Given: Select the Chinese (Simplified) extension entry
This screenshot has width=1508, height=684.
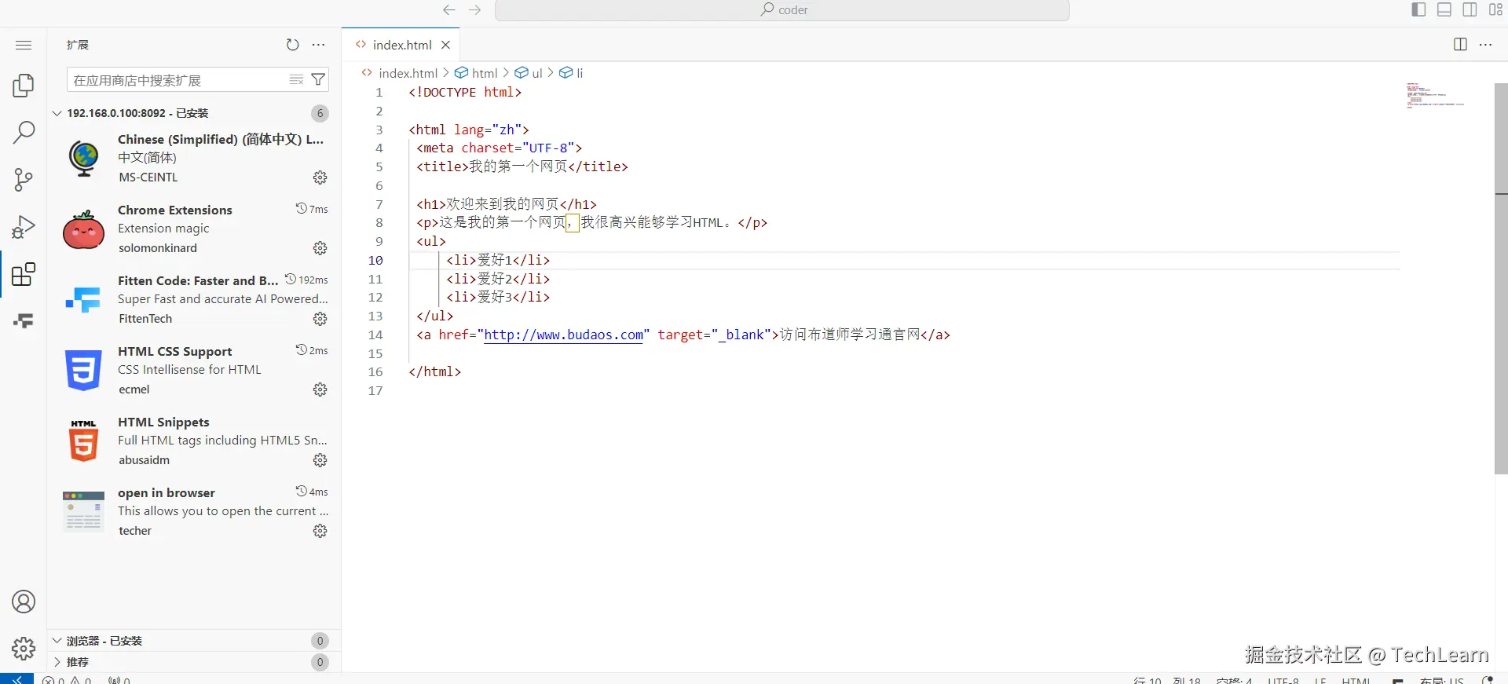Looking at the screenshot, I should pyautogui.click(x=194, y=158).
